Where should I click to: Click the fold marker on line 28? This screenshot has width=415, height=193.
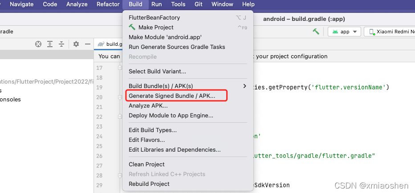click(120, 176)
